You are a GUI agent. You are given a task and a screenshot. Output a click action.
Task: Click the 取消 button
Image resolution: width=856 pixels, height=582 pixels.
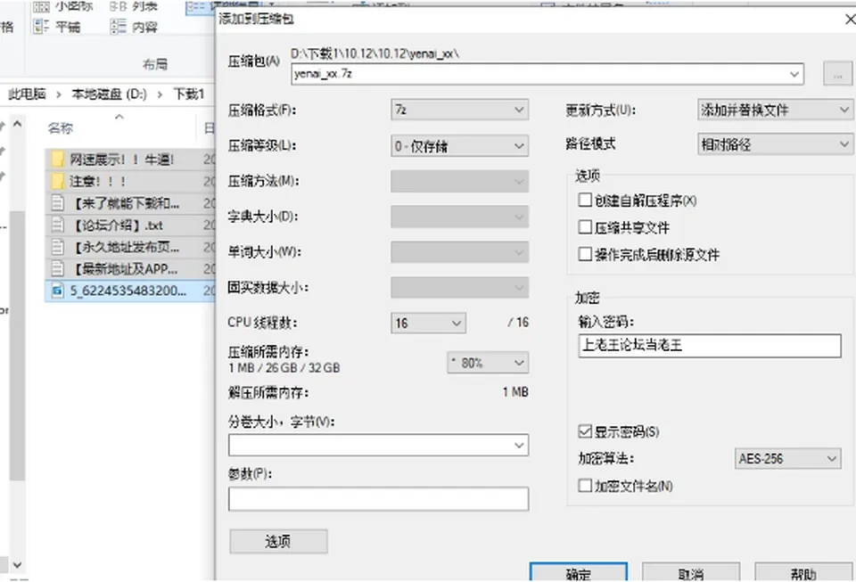(x=691, y=572)
